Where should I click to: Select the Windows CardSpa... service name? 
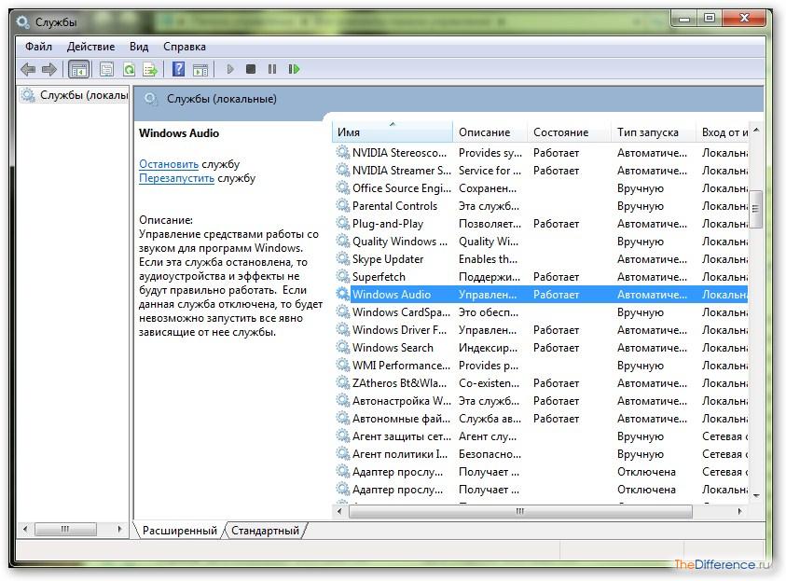point(401,311)
